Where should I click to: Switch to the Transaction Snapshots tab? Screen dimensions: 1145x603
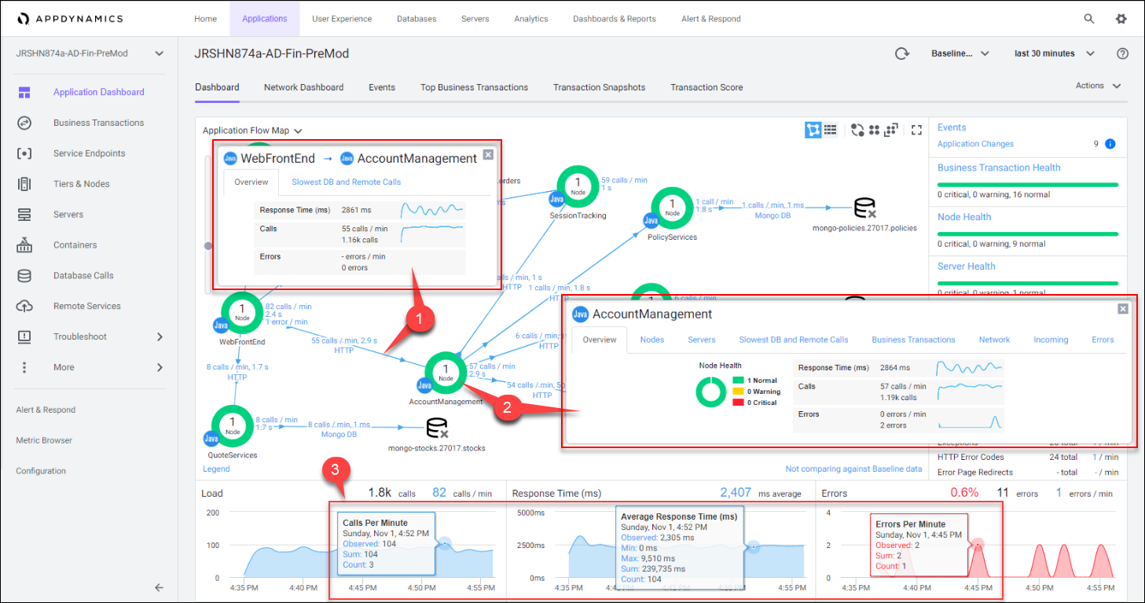pos(599,87)
